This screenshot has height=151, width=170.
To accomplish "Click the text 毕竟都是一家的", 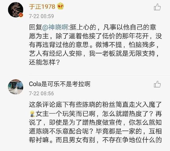I will pyautogui.click(x=119, y=131).
